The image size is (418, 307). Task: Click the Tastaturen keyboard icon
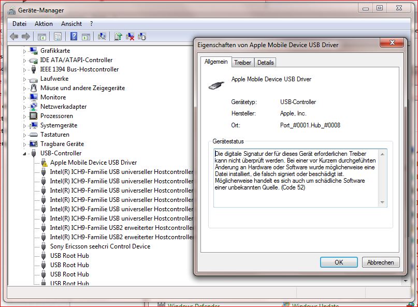coord(34,135)
